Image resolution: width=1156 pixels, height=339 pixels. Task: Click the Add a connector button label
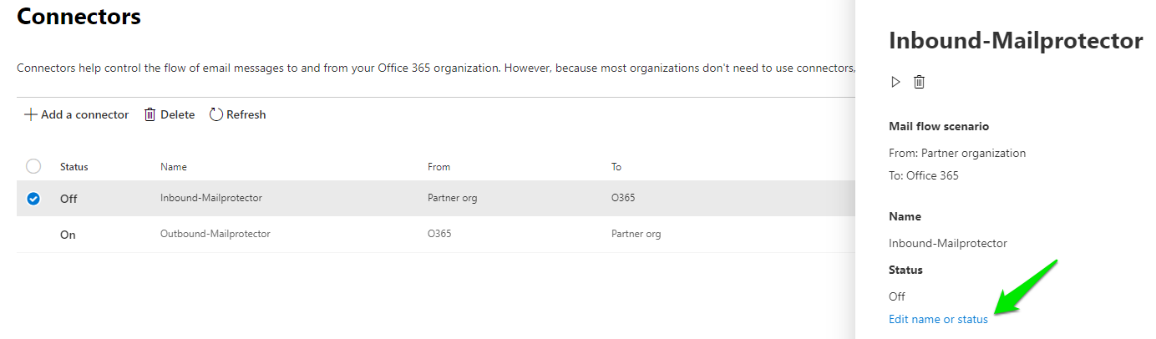tap(85, 114)
